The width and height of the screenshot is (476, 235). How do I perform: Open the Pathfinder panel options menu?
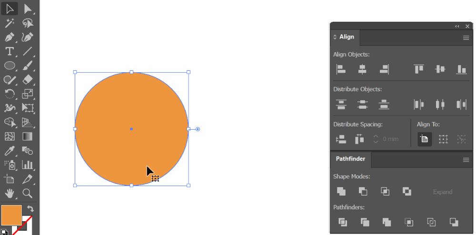466,160
